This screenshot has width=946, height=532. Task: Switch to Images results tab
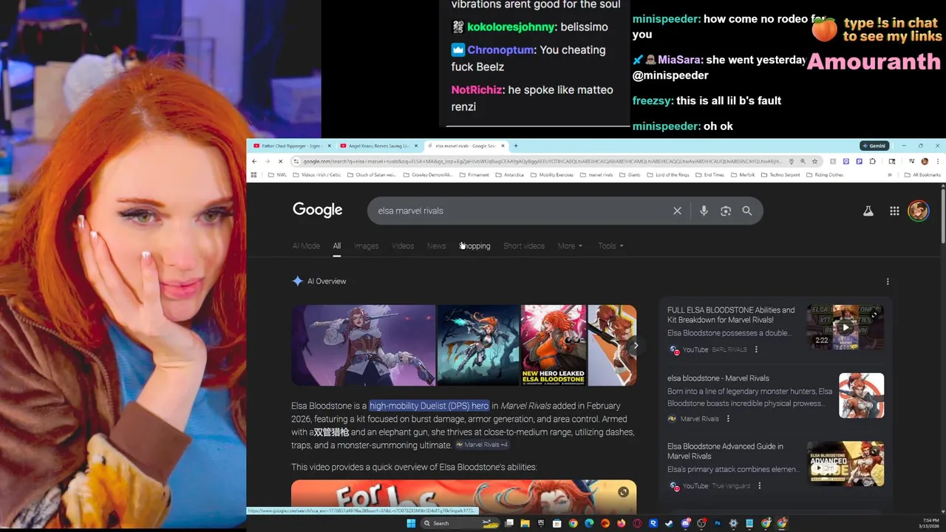click(x=366, y=246)
